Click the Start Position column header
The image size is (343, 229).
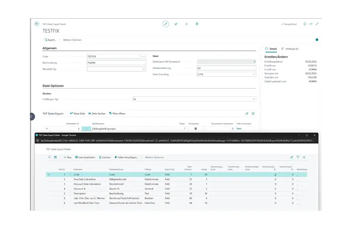pyautogui.click(x=188, y=168)
